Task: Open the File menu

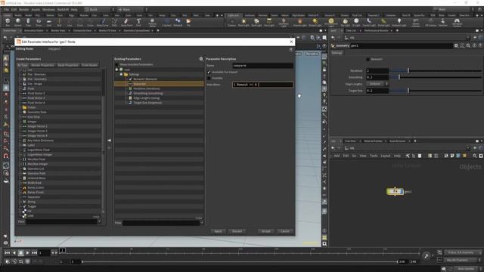Action: pyautogui.click(x=6, y=10)
